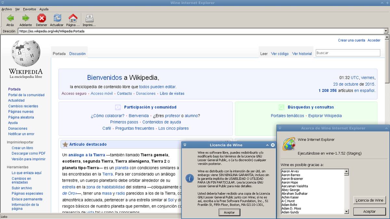
Task: Refresh the page with Actualizar
Action: [x=57, y=18]
